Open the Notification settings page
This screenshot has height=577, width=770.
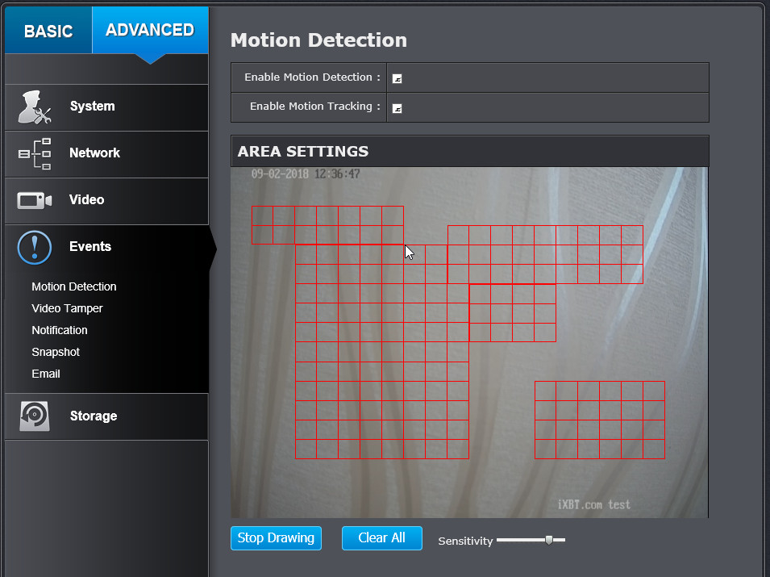click(60, 330)
